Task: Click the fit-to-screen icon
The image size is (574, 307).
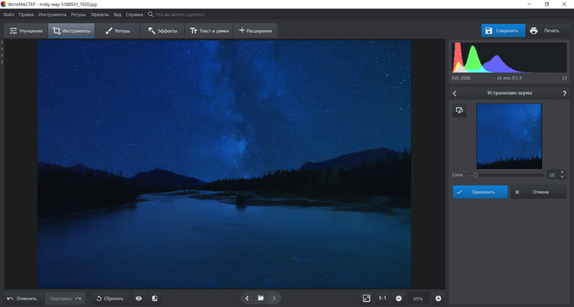Action: 367,298
